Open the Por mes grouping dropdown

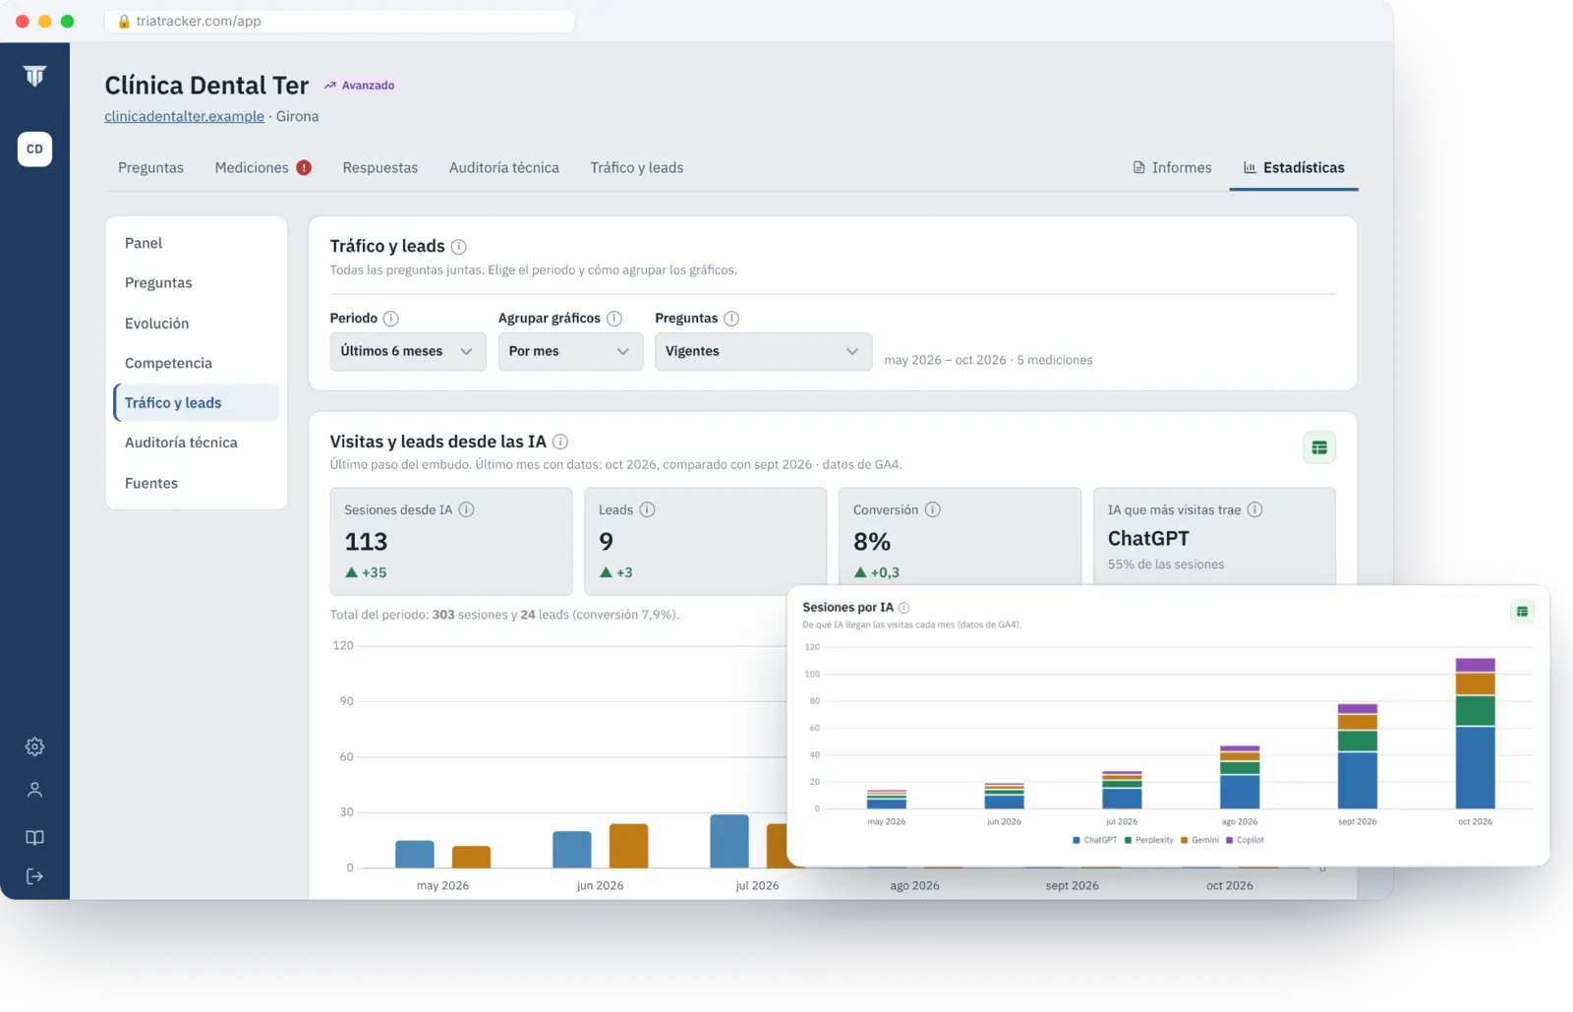[x=570, y=351]
